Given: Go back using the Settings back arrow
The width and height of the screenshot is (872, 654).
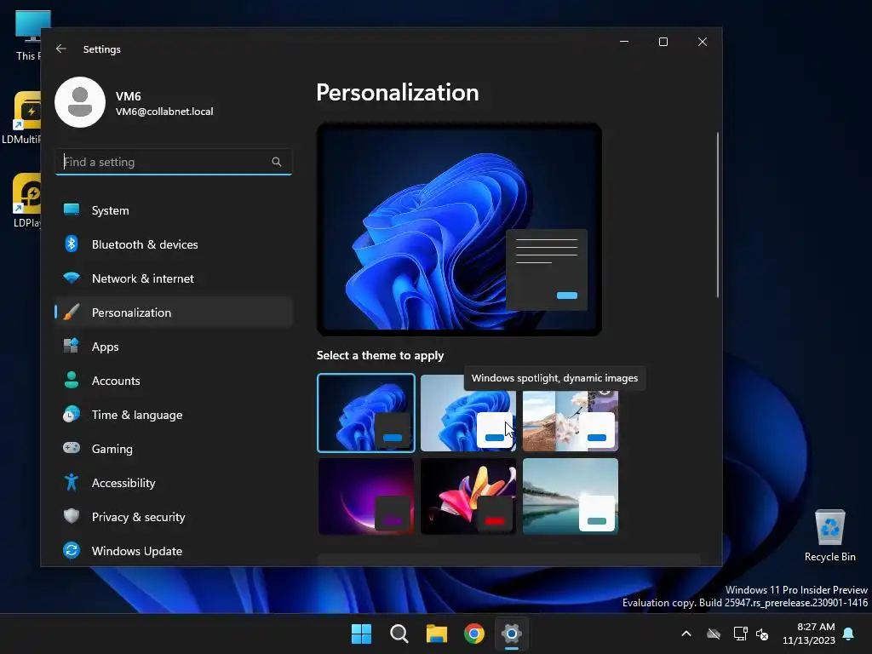Looking at the screenshot, I should coord(61,49).
